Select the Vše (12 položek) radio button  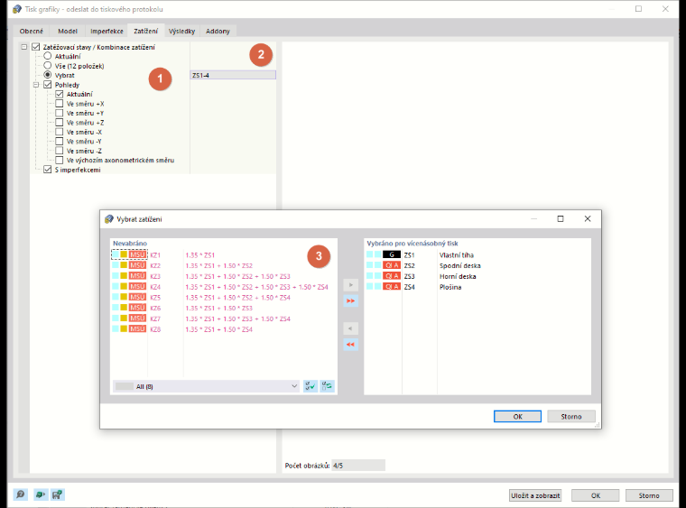click(48, 66)
